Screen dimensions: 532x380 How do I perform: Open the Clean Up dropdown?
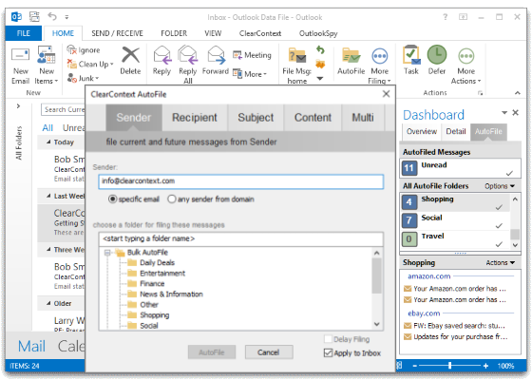(x=90, y=64)
